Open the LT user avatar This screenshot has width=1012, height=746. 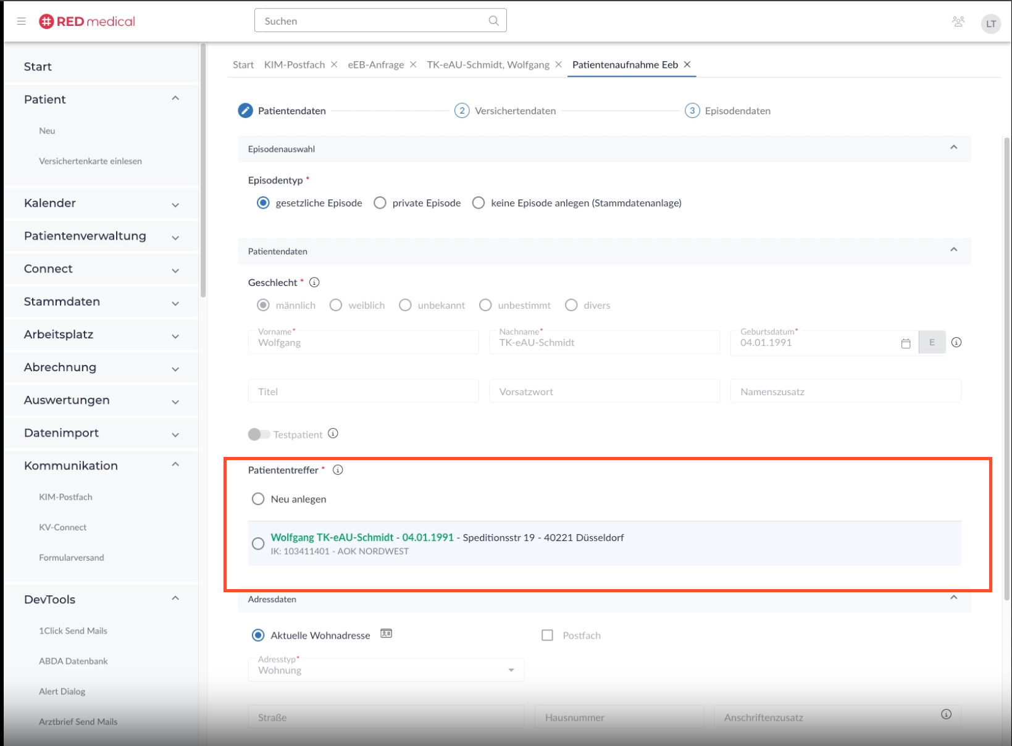(990, 23)
